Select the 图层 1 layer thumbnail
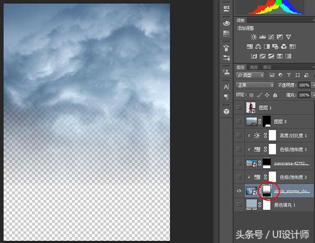 click(251, 107)
